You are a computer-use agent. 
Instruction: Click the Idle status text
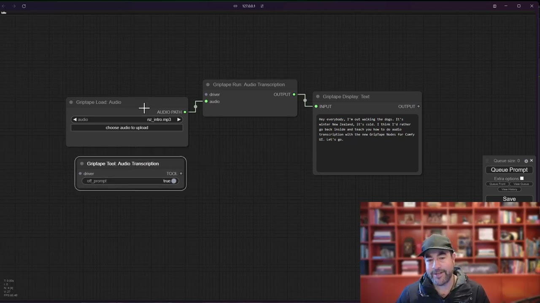(x=4, y=13)
